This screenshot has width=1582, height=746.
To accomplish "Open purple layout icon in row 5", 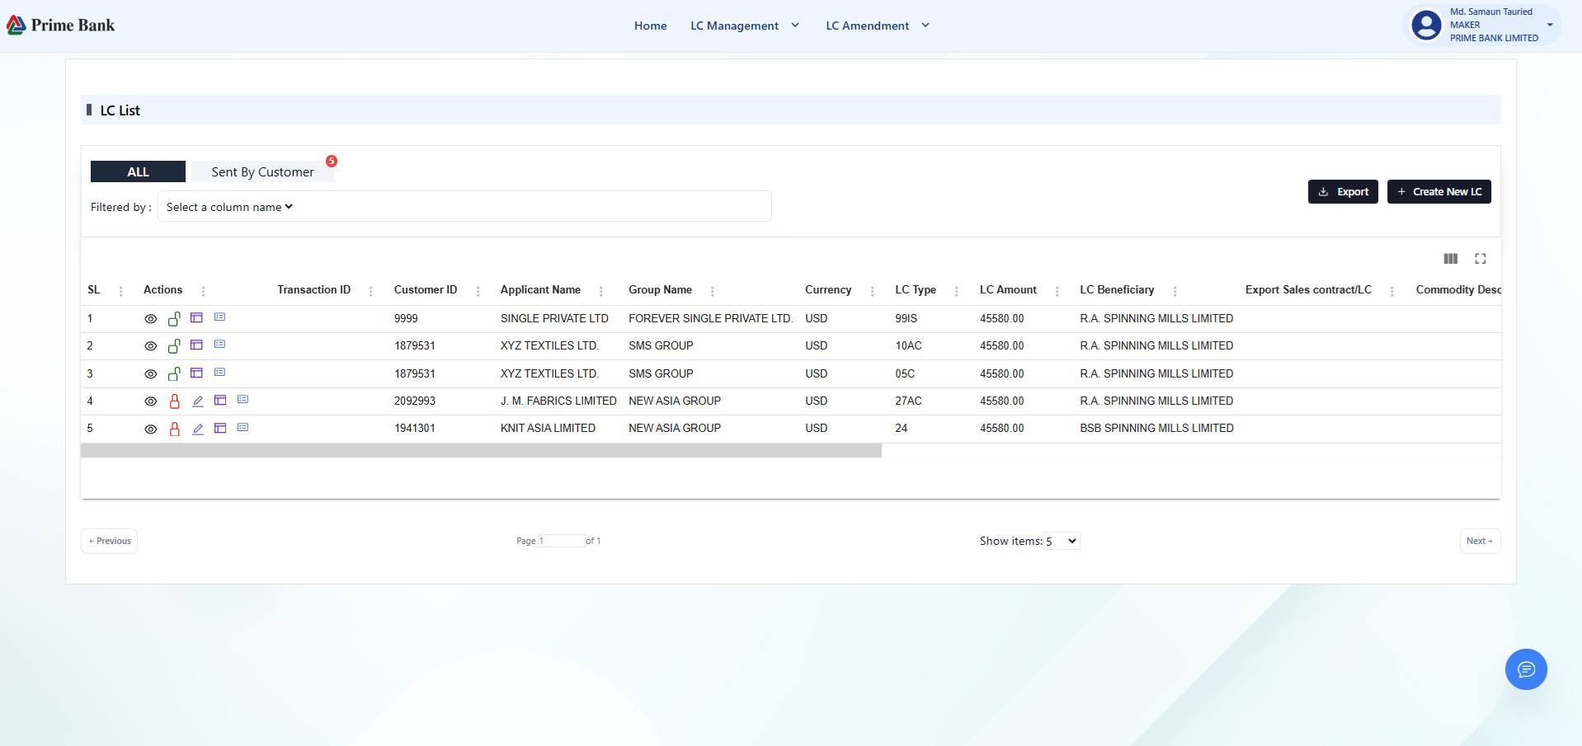I will point(220,428).
